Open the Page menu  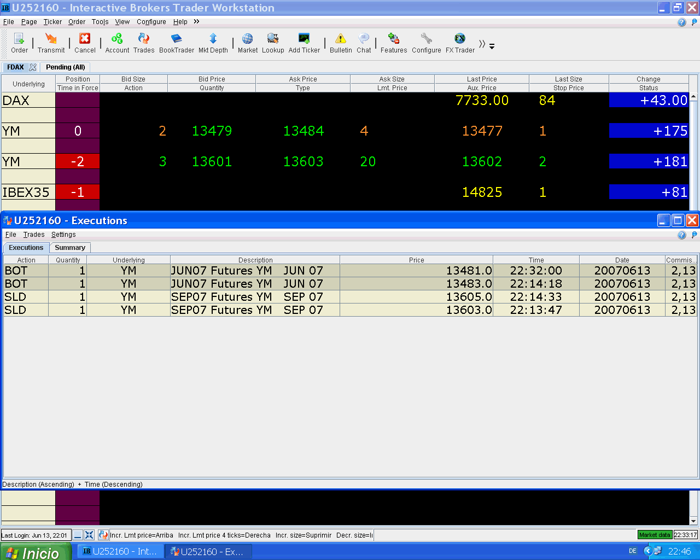29,22
